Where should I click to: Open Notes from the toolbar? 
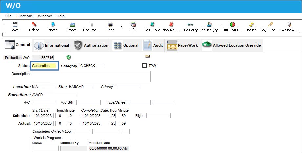53,24
